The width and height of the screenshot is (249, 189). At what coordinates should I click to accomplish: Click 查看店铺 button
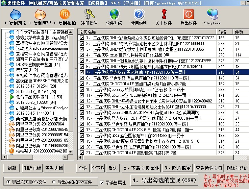tap(54, 168)
